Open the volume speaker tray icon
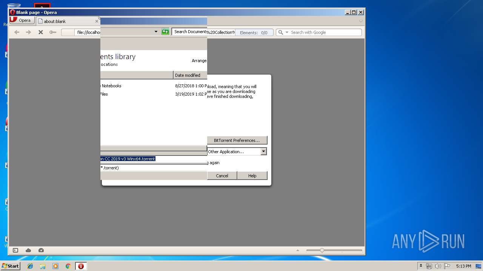The height and width of the screenshot is (271, 483). click(x=438, y=266)
